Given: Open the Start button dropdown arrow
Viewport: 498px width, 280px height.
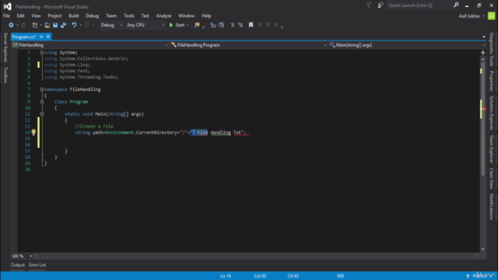Looking at the screenshot, I should pos(188,25).
